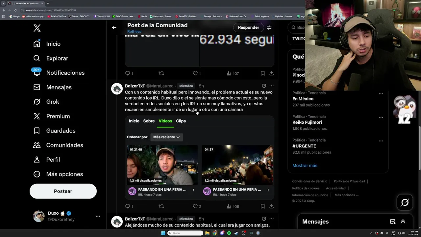Open options for Keiko Fujimori trend
This screenshot has height=237, width=421.
381,118
